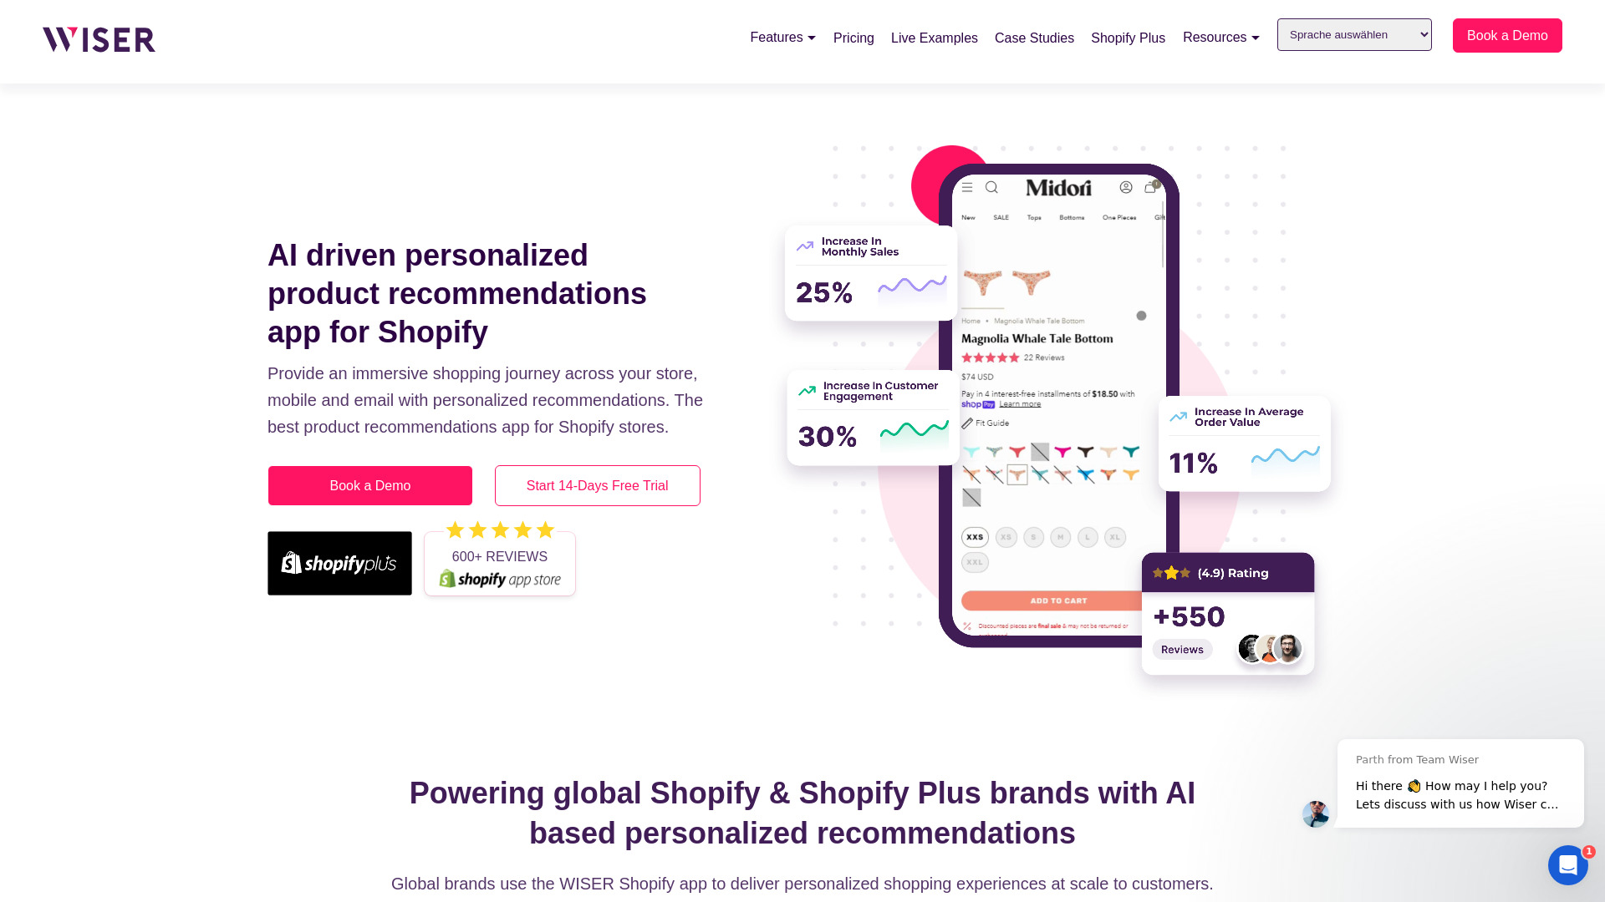Click the search icon on Midori mobile UI
This screenshot has height=902, width=1605.
991,187
